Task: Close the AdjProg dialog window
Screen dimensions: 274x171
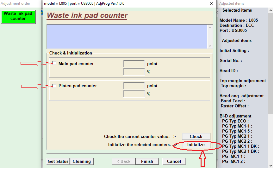Action: (x=211, y=3)
